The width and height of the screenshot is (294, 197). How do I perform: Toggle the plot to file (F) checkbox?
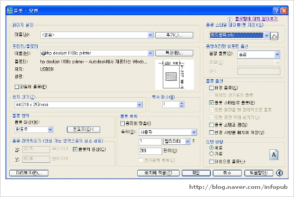(17, 87)
